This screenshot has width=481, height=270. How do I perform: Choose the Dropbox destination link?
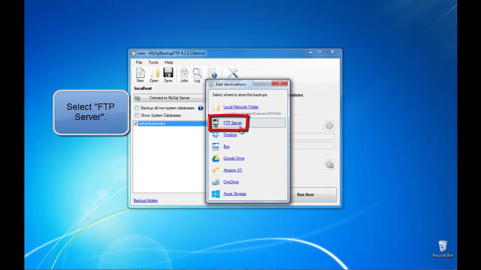click(x=230, y=135)
